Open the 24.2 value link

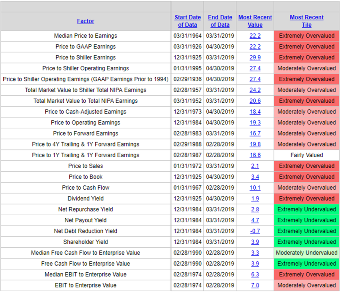(255, 90)
